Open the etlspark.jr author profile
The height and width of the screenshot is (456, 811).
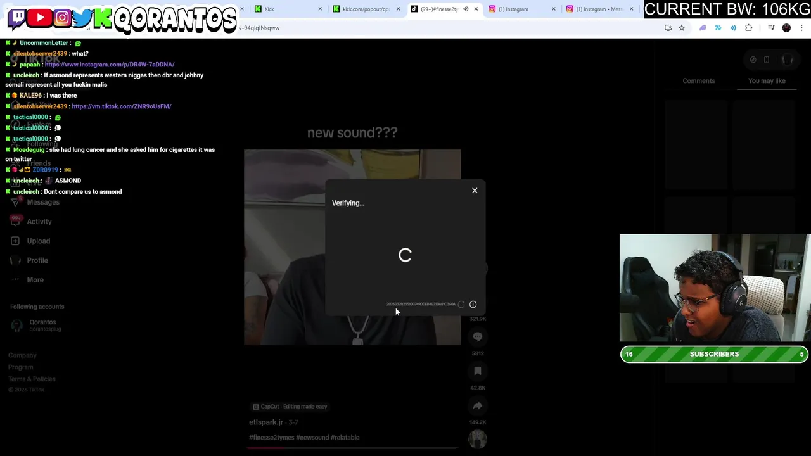point(266,422)
